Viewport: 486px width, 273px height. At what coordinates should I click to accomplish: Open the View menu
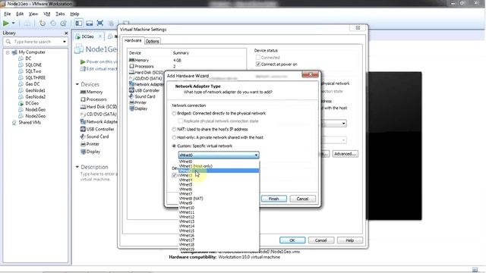33,14
